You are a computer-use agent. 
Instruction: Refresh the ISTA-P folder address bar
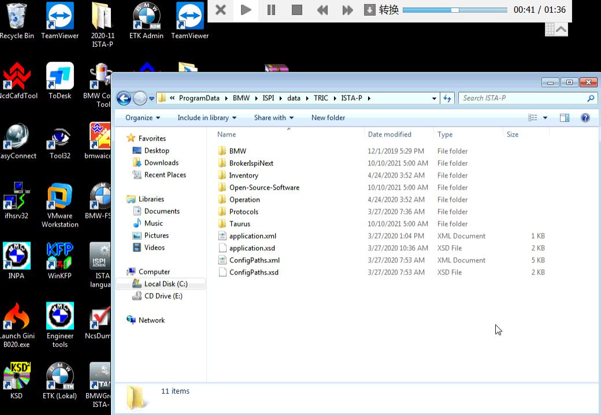click(x=447, y=98)
